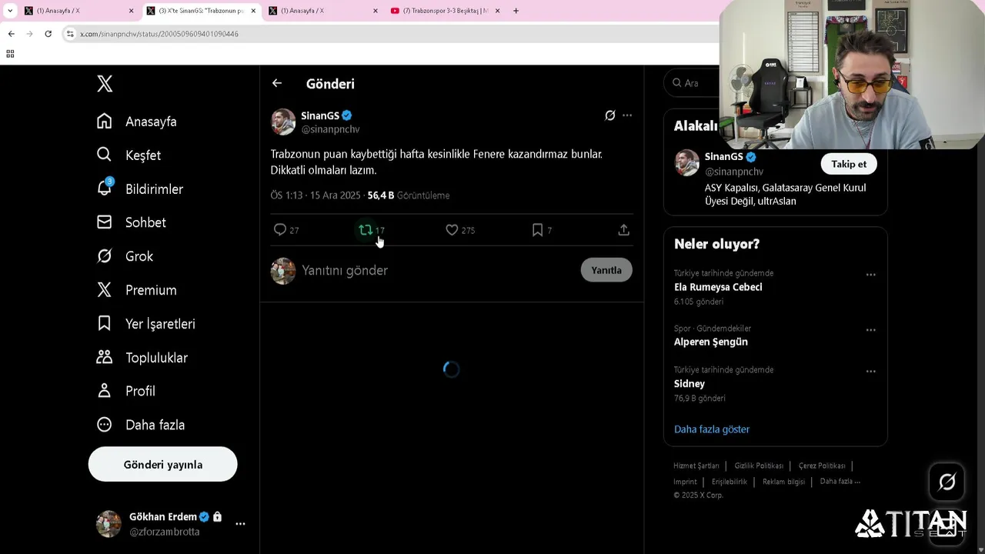This screenshot has width=985, height=554.
Task: Open trend options for Alperen Şengün
Action: [870, 330]
